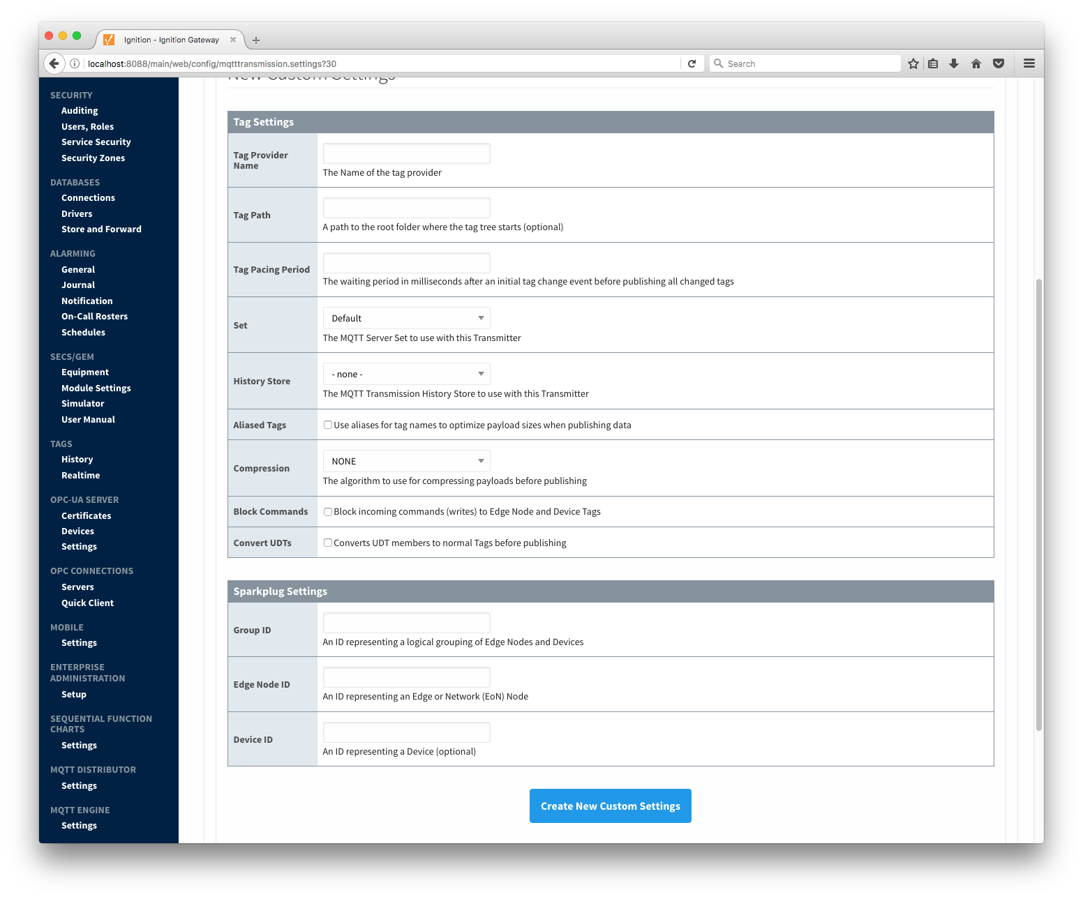Open the History Store dropdown

click(406, 374)
